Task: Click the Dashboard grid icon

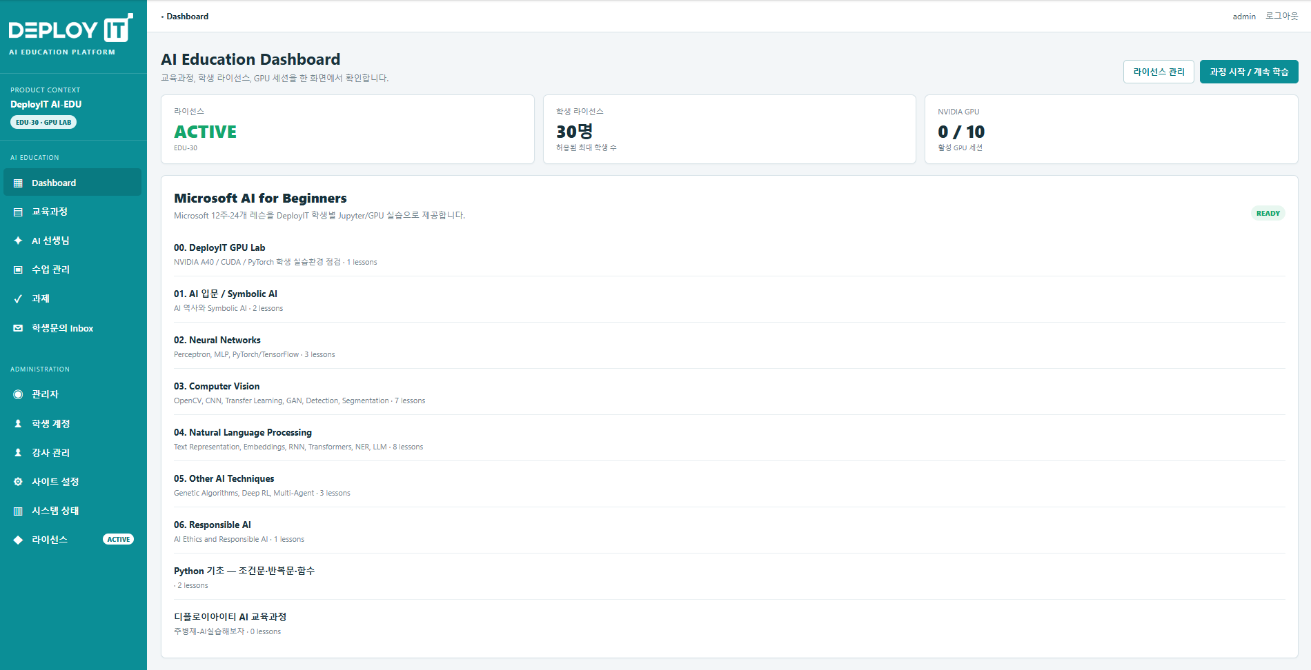Action: pyautogui.click(x=18, y=183)
